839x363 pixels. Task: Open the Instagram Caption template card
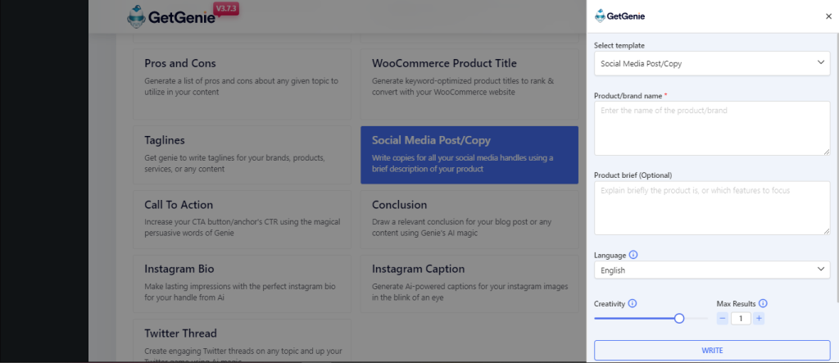tap(469, 284)
